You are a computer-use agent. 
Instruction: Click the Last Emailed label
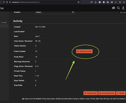(19, 32)
